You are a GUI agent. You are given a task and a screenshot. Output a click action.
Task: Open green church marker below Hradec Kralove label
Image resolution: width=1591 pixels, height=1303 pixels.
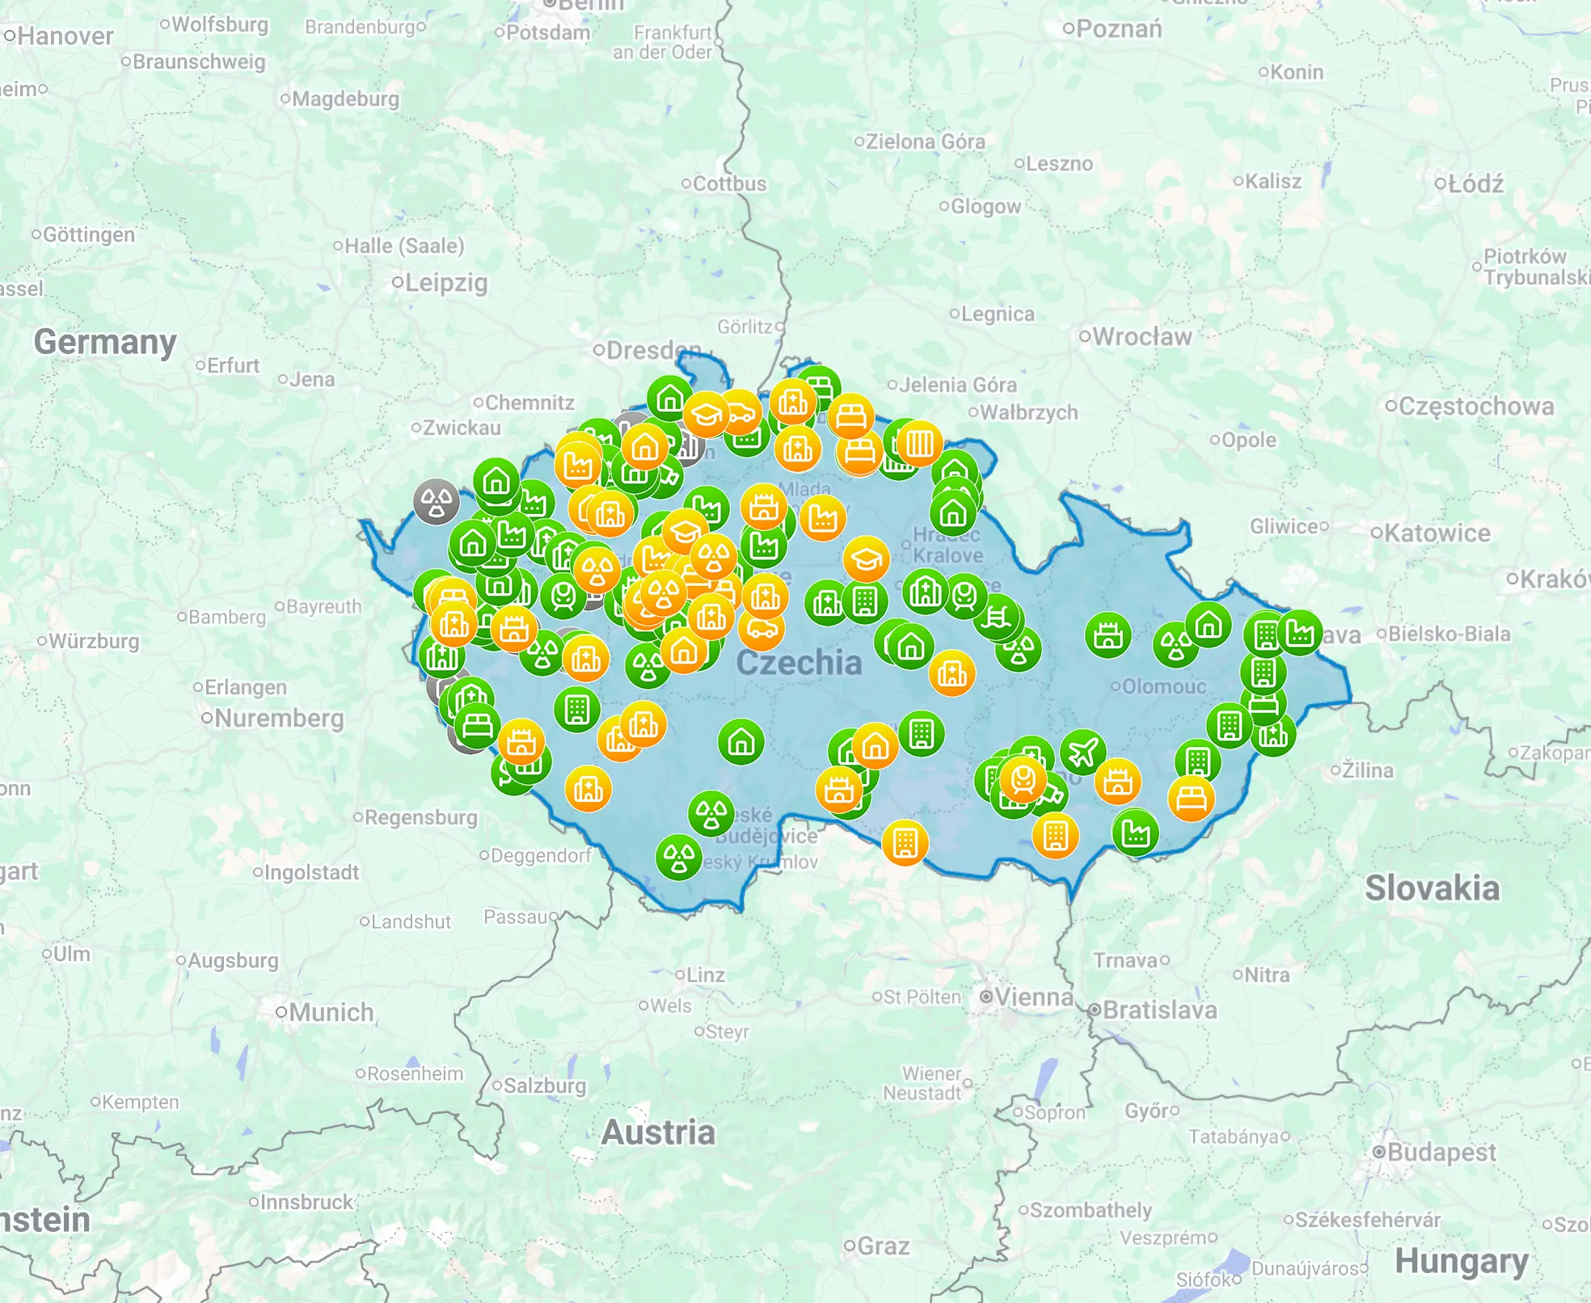[x=926, y=592]
